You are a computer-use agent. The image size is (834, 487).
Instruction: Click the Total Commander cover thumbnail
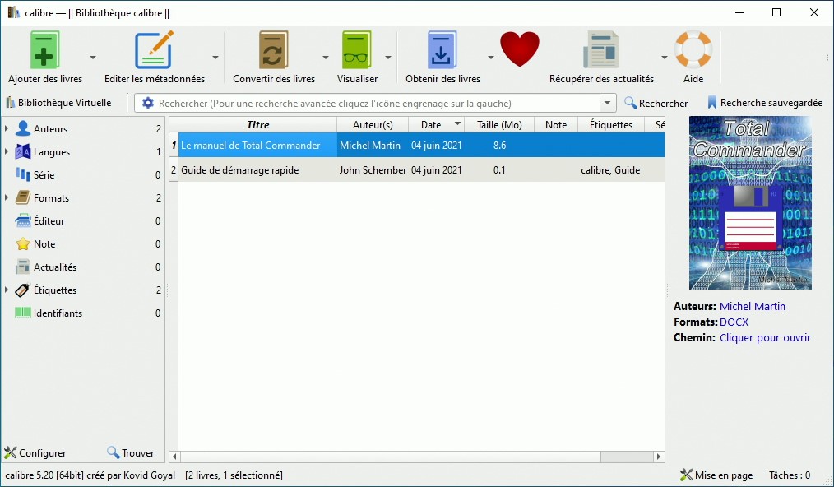[750, 202]
